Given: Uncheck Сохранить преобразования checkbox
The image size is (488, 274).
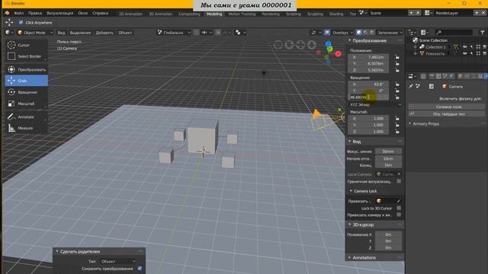Looking at the screenshot, I should tap(140, 269).
